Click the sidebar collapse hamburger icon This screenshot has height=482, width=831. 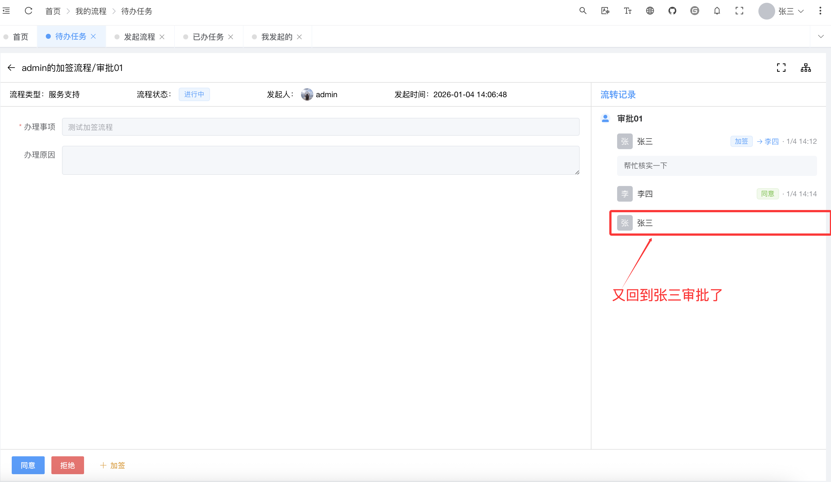tap(6, 11)
